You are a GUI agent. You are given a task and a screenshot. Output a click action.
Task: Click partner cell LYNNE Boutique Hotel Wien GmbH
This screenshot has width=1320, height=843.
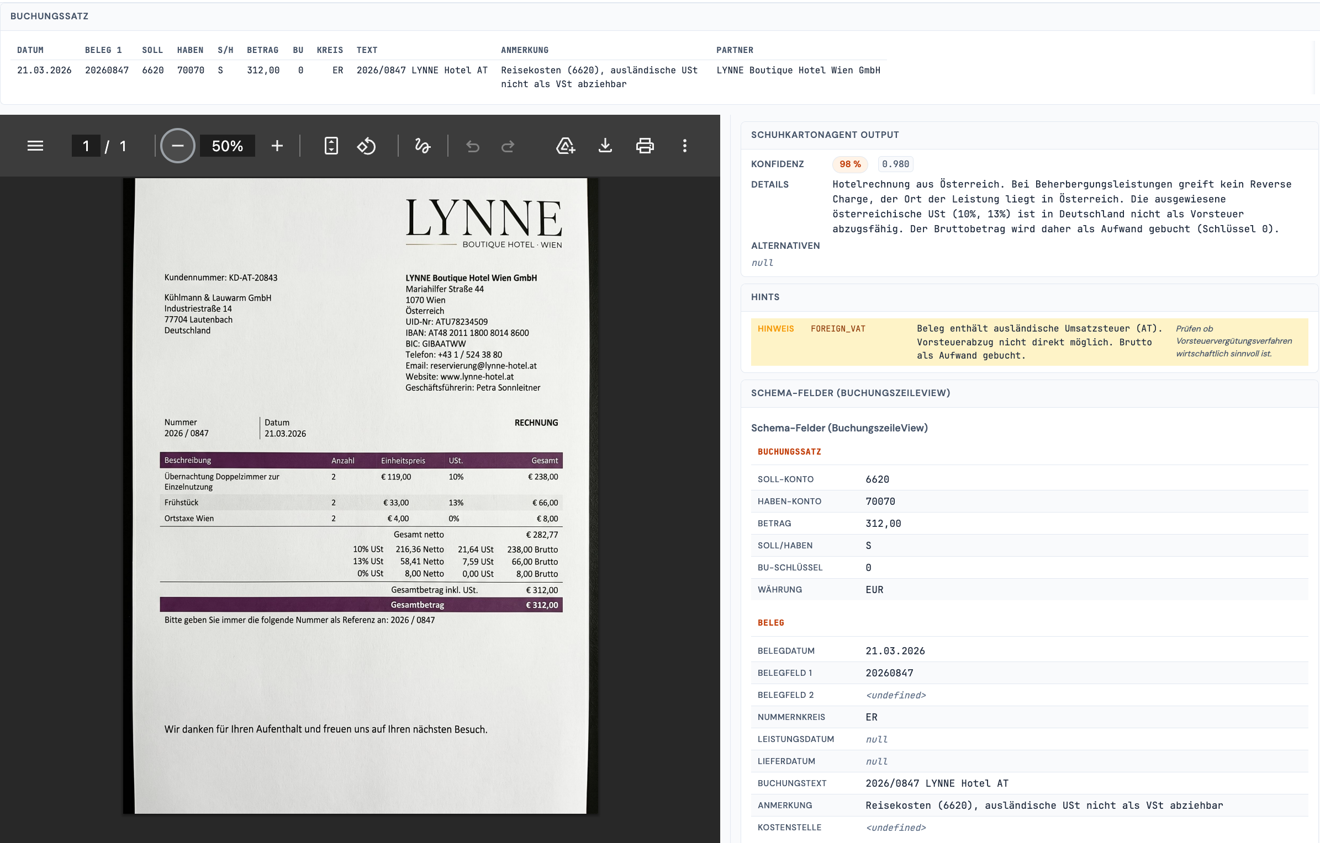(798, 70)
